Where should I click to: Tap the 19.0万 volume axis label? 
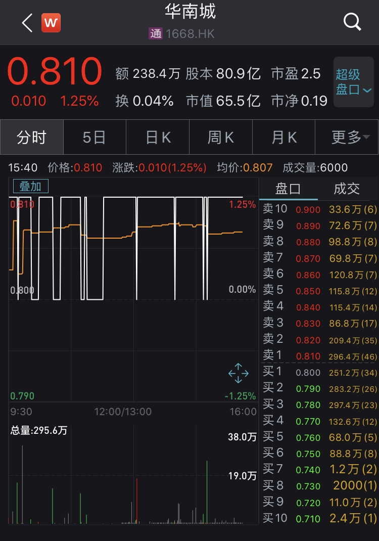click(x=242, y=476)
